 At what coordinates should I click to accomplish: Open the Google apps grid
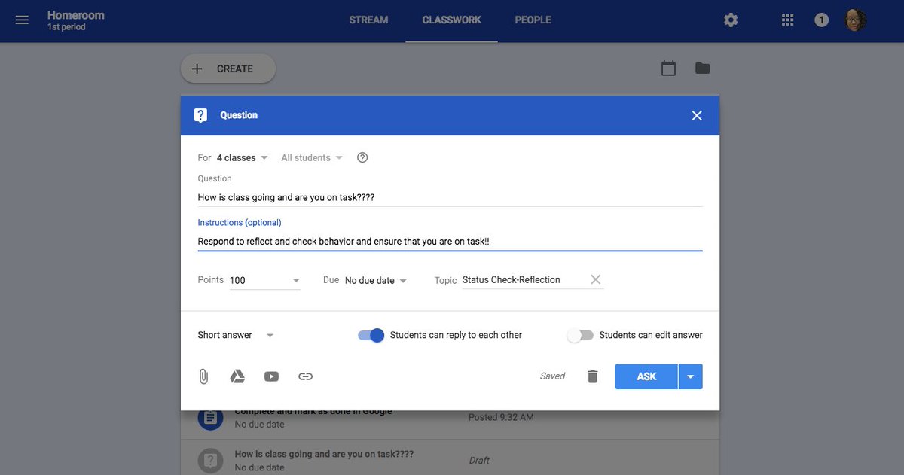[x=788, y=20]
